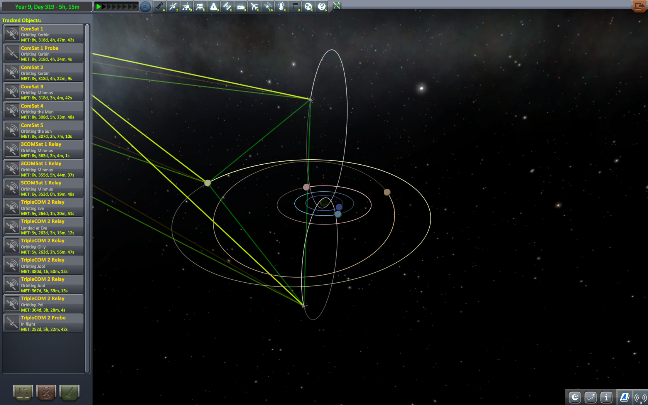Click the aircraft filter icon
Screen dimensions: 648x405
pos(254,7)
